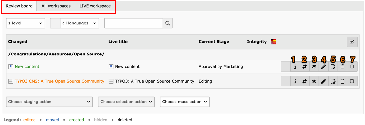Discard New content via trash icon
The width and height of the screenshot is (365, 125).
[343, 67]
